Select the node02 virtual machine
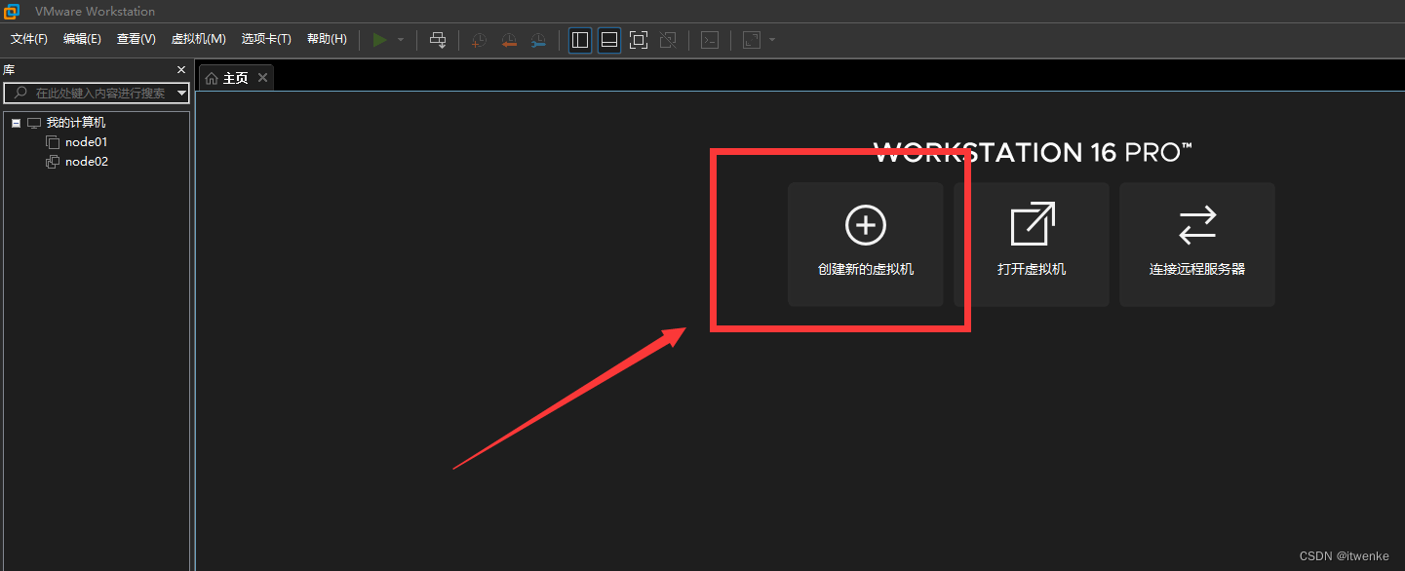The width and height of the screenshot is (1405, 571). point(87,162)
